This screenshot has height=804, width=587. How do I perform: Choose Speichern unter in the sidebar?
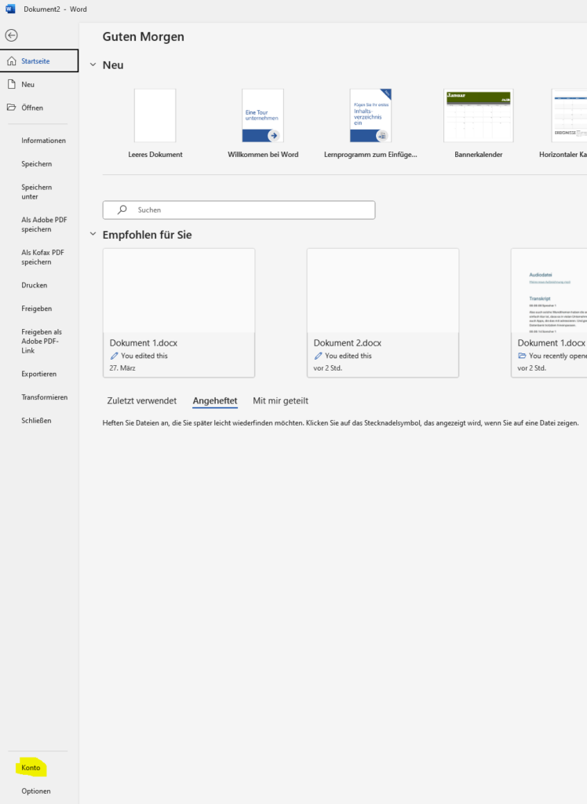tap(36, 192)
